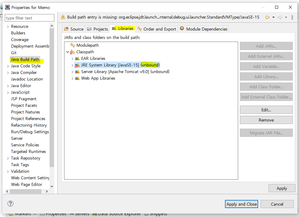The width and height of the screenshot is (299, 217).
Task: Select Deployment Assembly in sidebar
Action: pyautogui.click(x=30, y=46)
